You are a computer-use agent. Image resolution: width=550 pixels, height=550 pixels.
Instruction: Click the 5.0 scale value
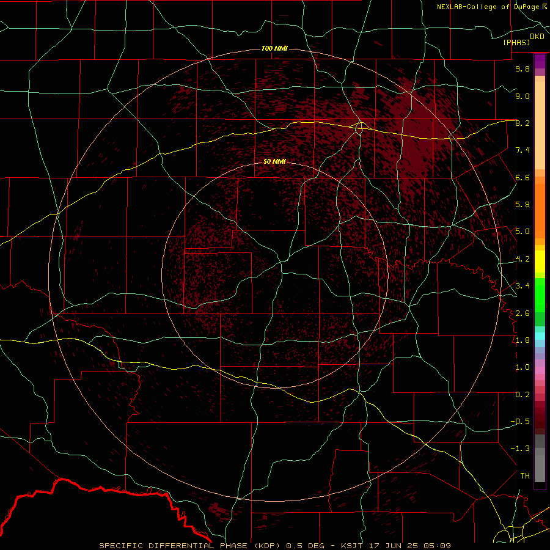[522, 232]
